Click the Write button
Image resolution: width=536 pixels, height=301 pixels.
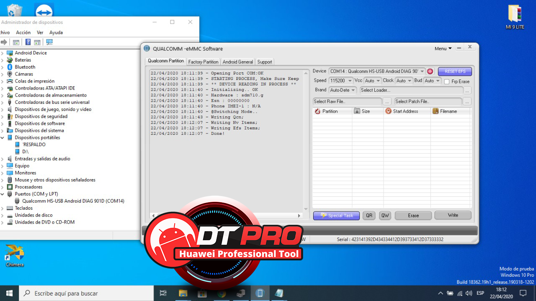[453, 215]
